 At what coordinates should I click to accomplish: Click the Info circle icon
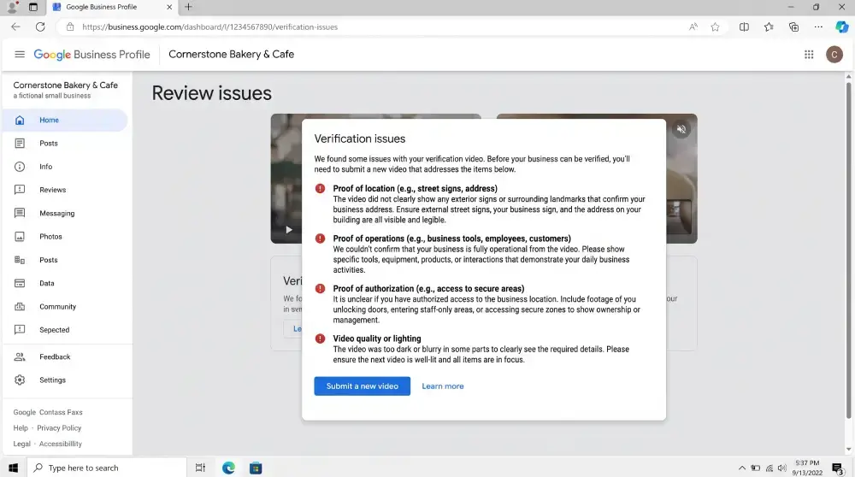(x=20, y=167)
